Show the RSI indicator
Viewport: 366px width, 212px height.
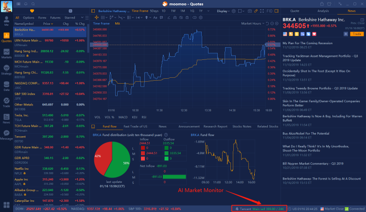coord(144,117)
